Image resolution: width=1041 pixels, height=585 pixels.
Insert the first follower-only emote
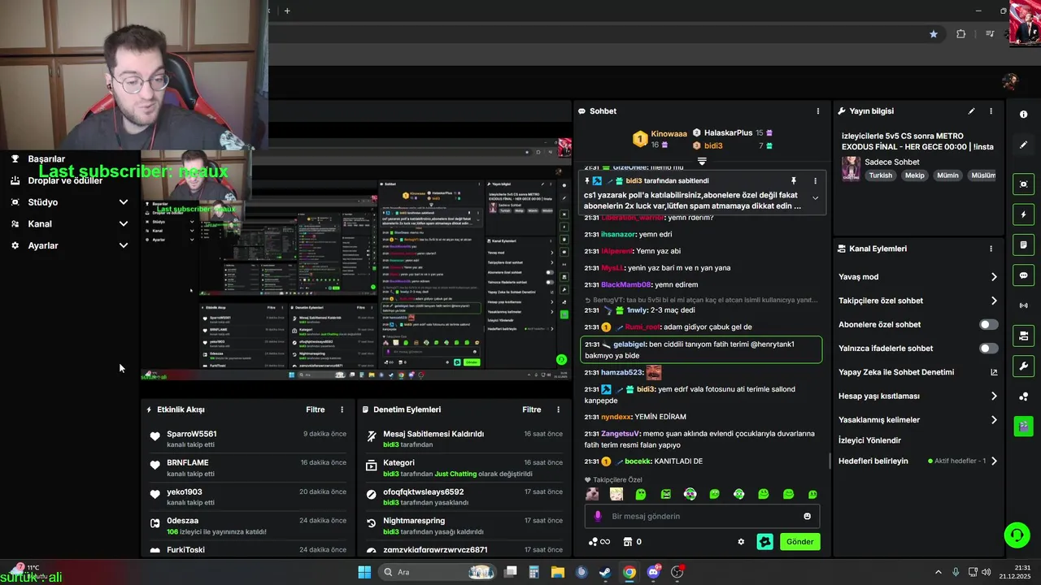592,494
